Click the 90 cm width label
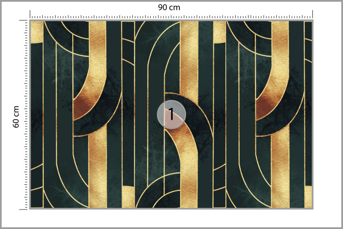 tap(169, 7)
